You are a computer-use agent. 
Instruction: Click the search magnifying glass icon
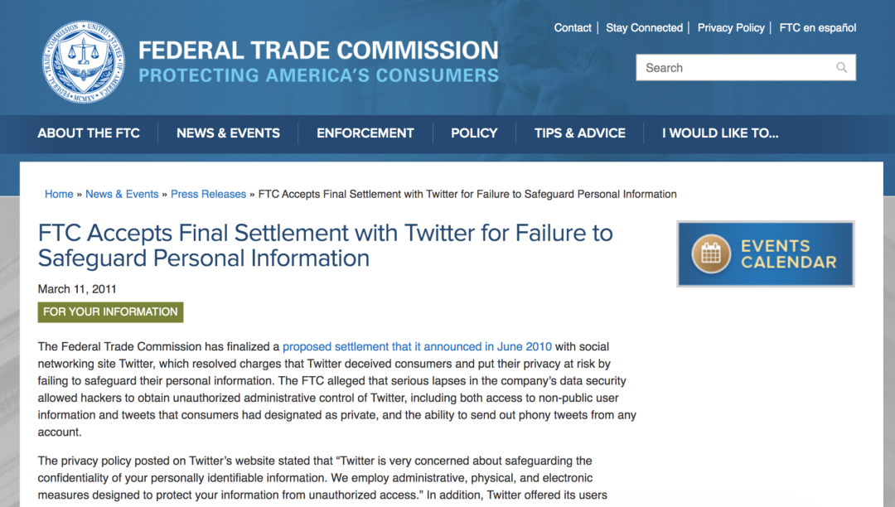[x=842, y=68]
